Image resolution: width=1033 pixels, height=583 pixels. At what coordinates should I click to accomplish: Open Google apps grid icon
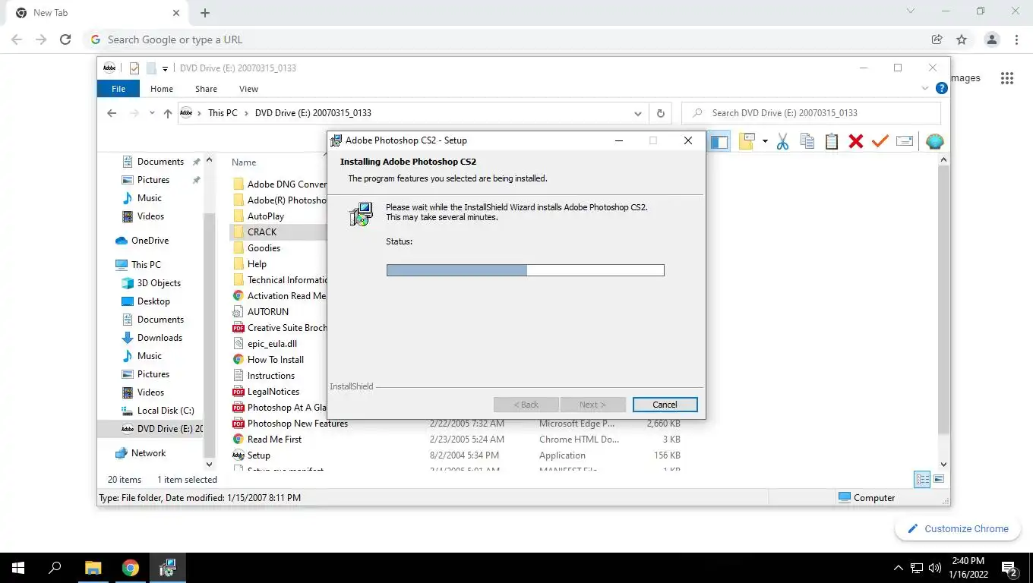tap(1007, 78)
